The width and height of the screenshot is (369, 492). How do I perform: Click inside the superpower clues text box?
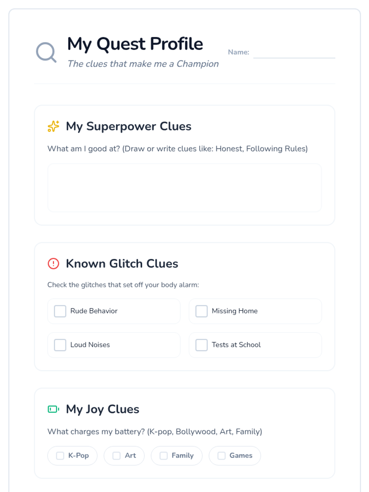click(184, 188)
